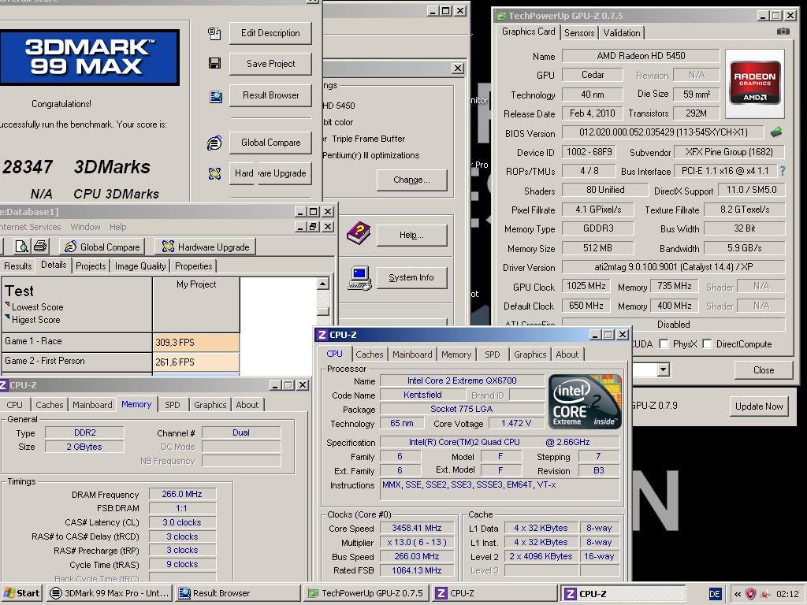Click the Result Browser button
The image size is (807, 605).
tap(270, 95)
